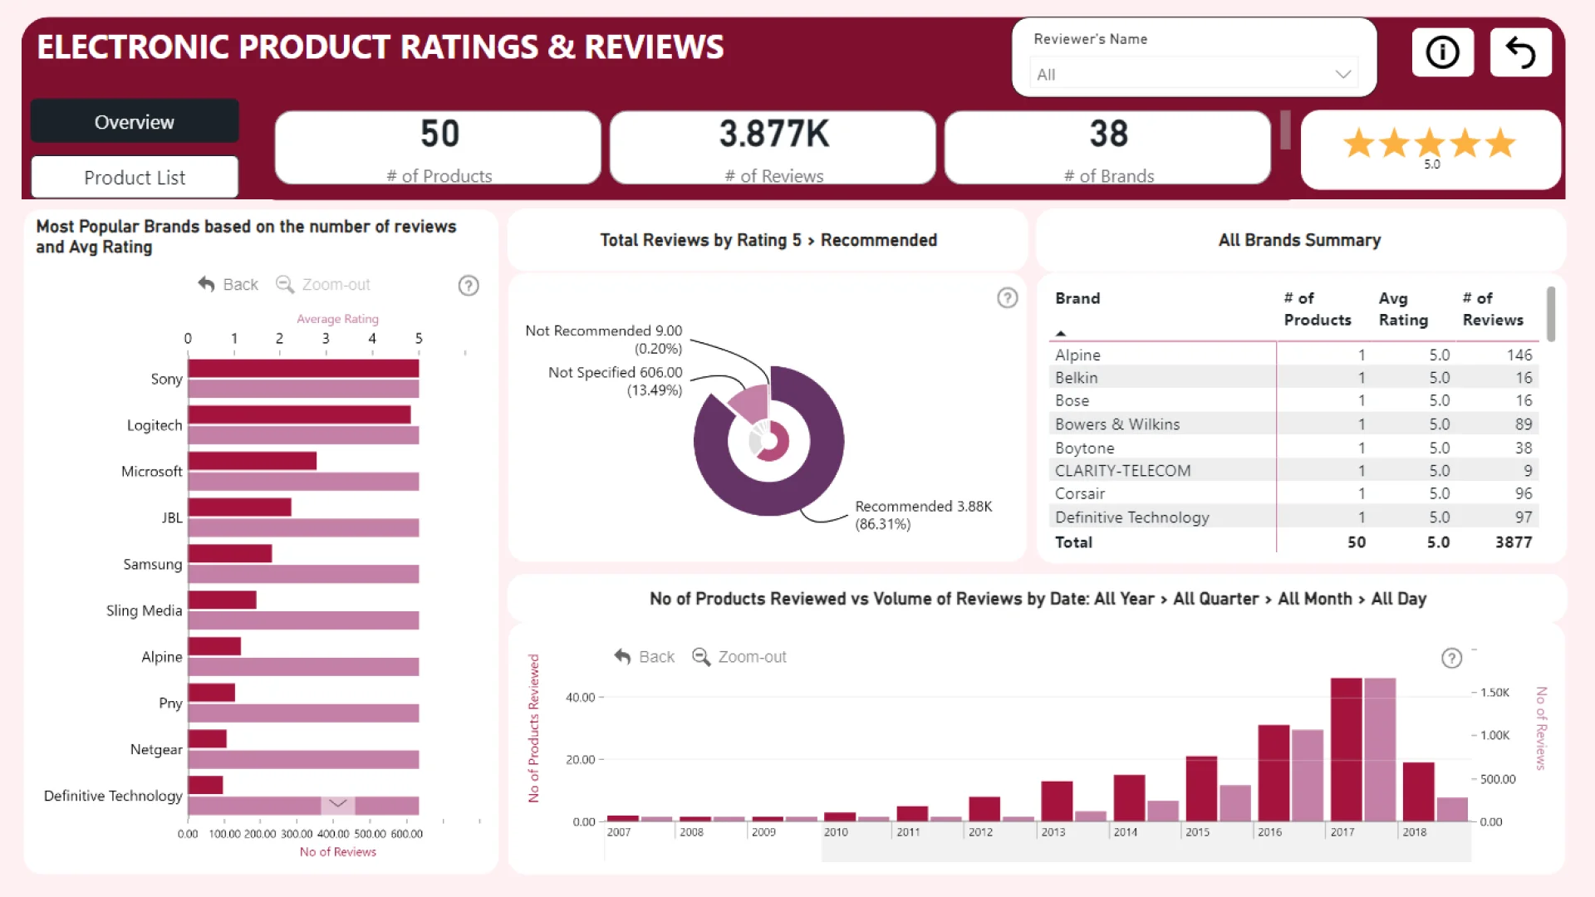Select the 2018 products reviewed bar
Screen dimensions: 1595x897
(x=1418, y=792)
